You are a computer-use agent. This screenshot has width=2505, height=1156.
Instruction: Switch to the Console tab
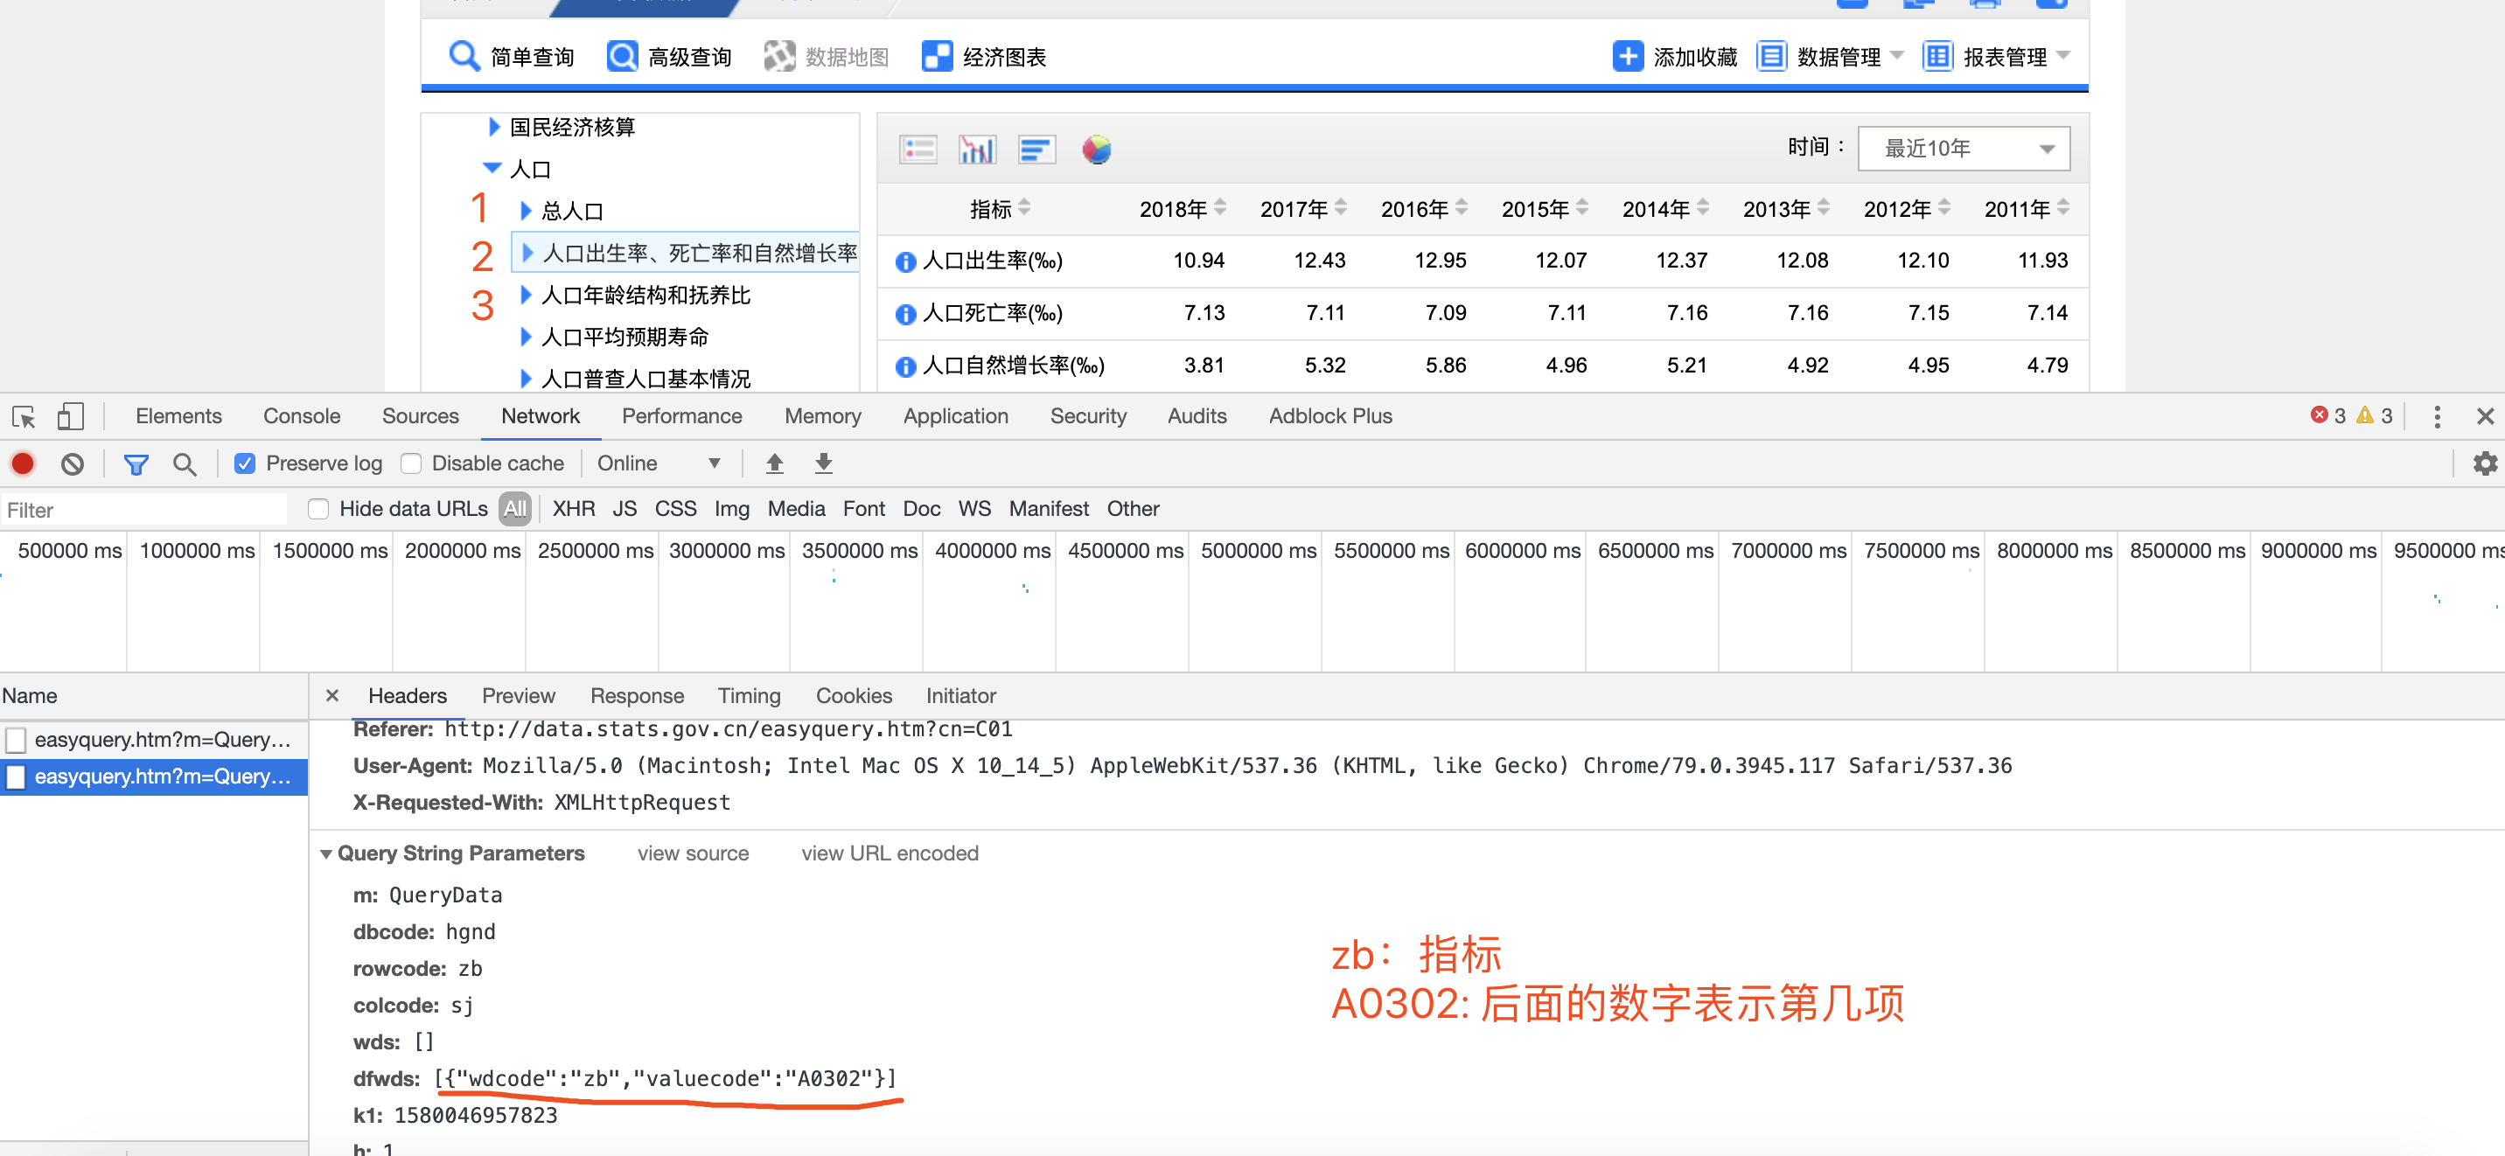pyautogui.click(x=302, y=416)
